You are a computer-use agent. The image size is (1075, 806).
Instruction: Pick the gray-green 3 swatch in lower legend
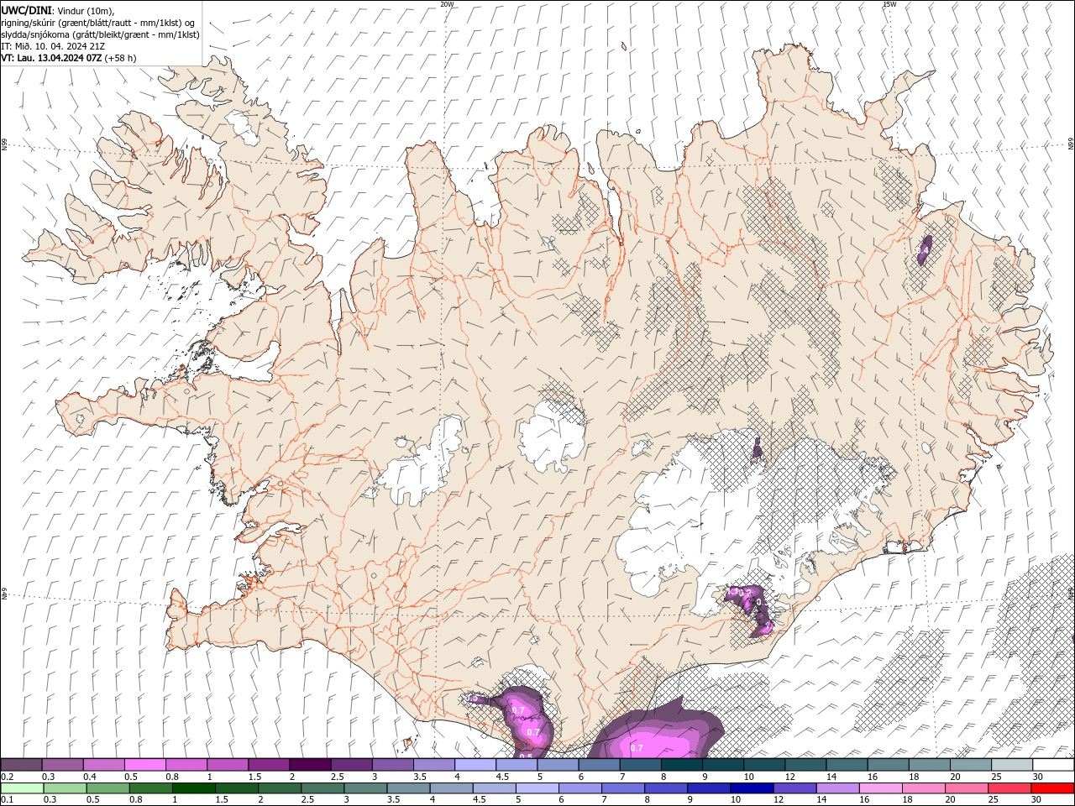[x=365, y=788]
